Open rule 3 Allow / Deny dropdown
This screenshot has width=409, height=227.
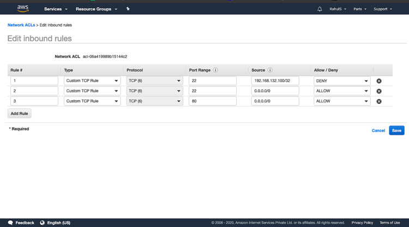342,101
